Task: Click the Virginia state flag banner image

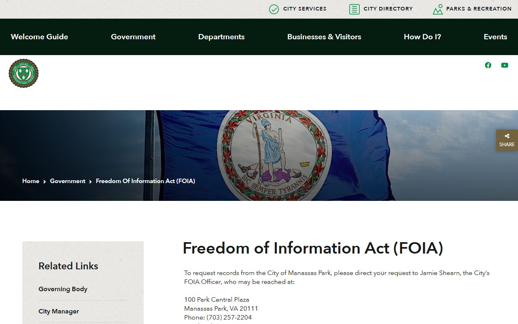Action: [x=259, y=156]
